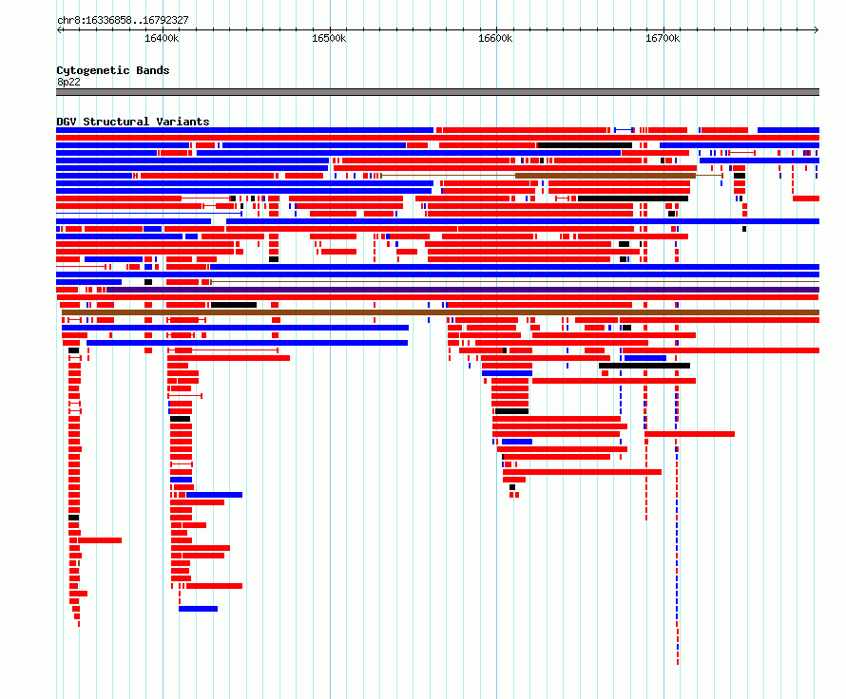This screenshot has height=699, width=846.
Task: Select the thin brown line variant above the purple bar
Action: 514,282
